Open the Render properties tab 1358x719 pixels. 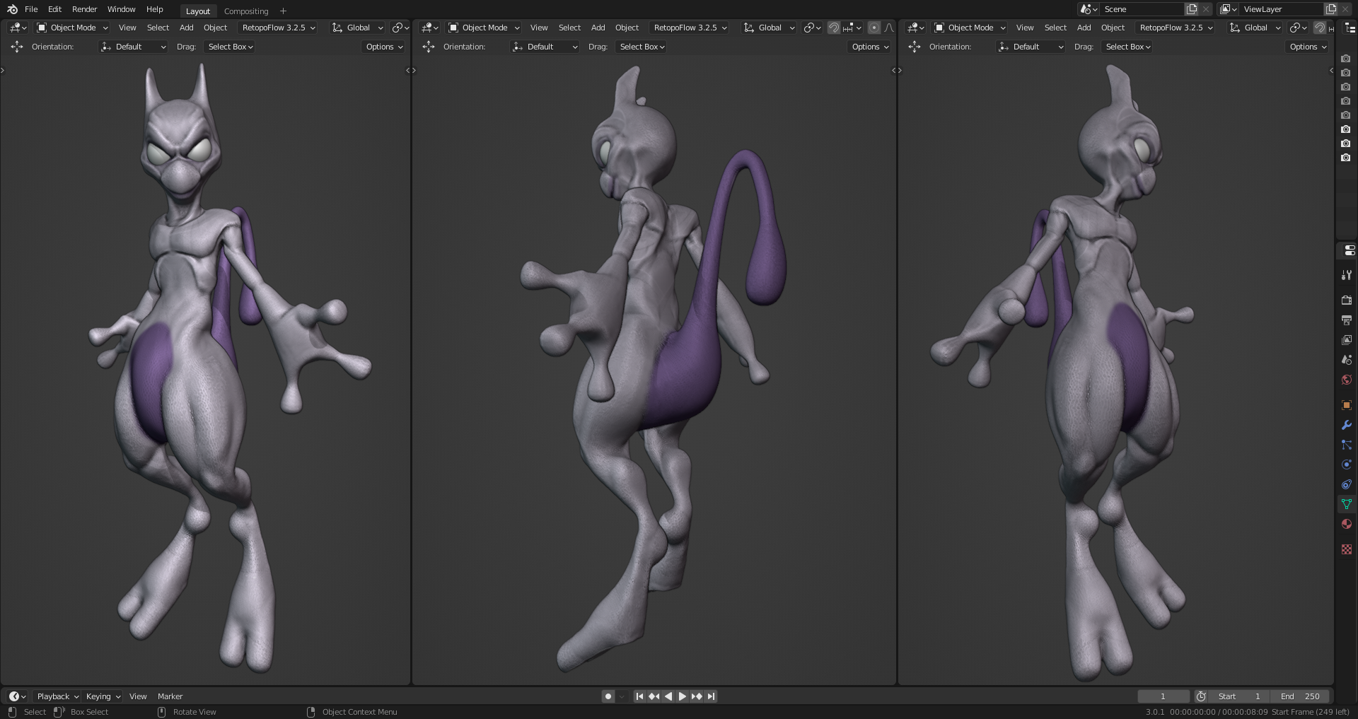[1347, 300]
